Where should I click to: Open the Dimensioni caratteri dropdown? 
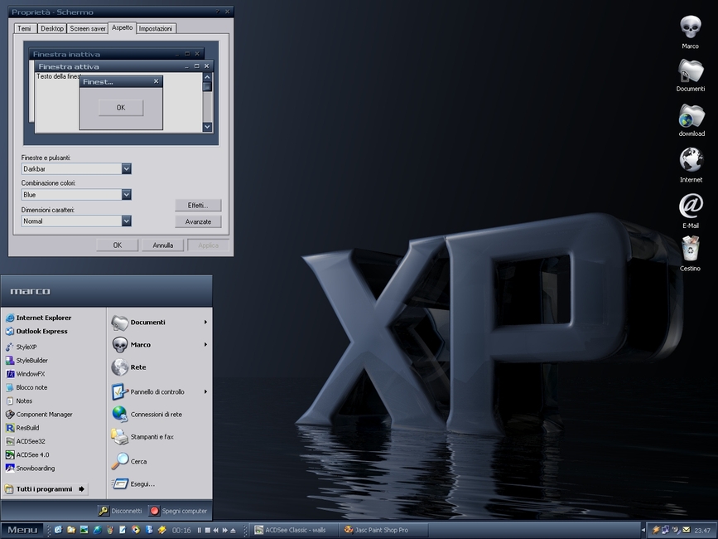click(x=127, y=221)
